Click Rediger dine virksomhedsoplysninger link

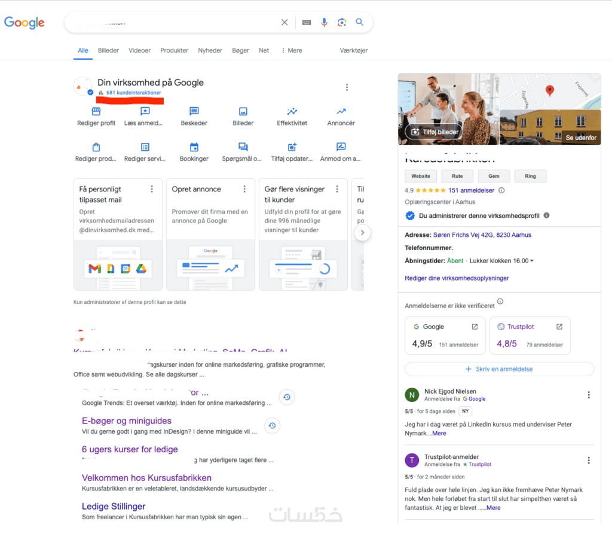[x=457, y=278]
